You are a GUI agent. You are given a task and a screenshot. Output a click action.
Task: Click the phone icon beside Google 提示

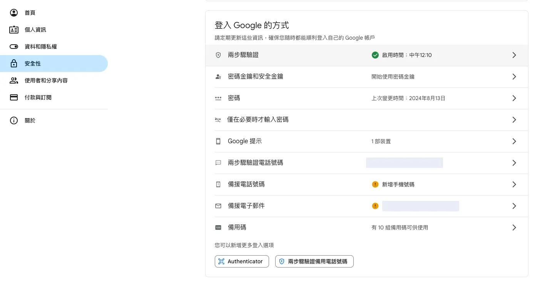point(218,141)
